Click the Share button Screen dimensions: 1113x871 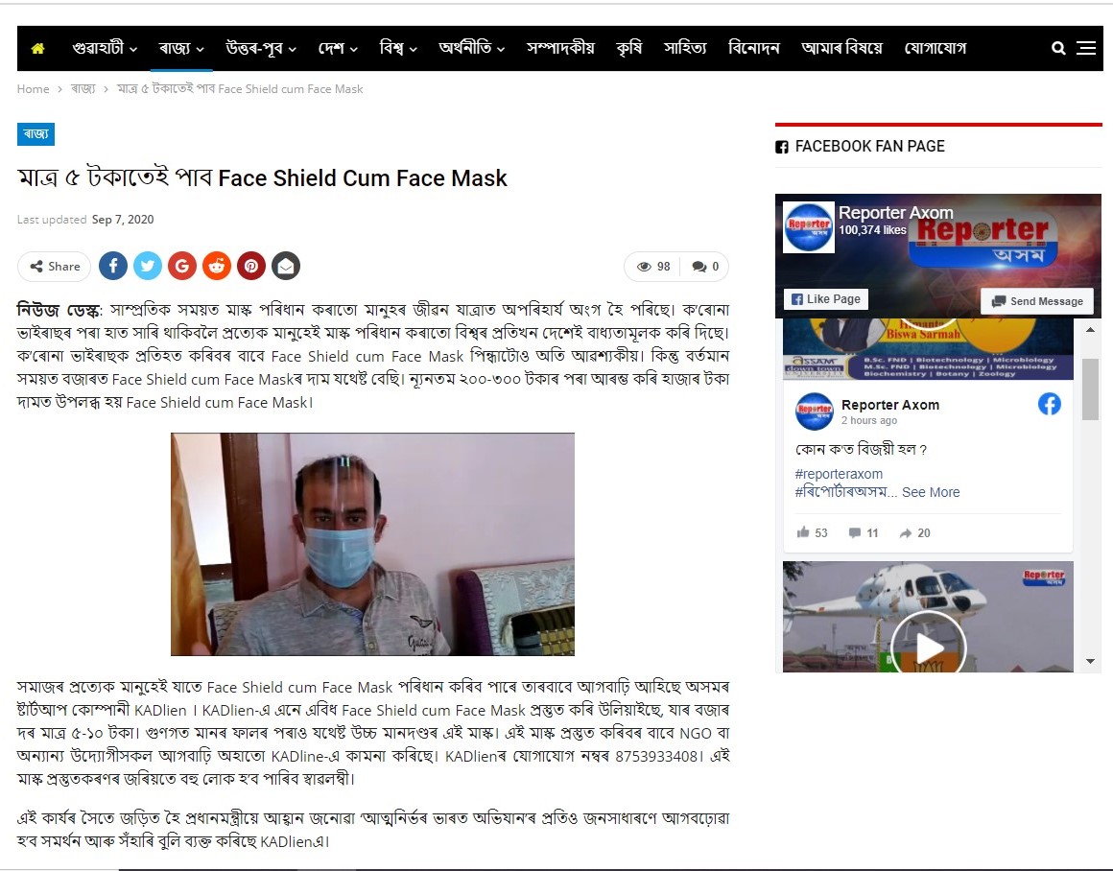click(55, 267)
